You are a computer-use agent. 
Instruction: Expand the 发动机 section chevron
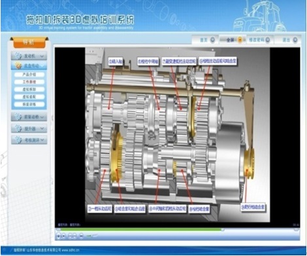[42, 56]
